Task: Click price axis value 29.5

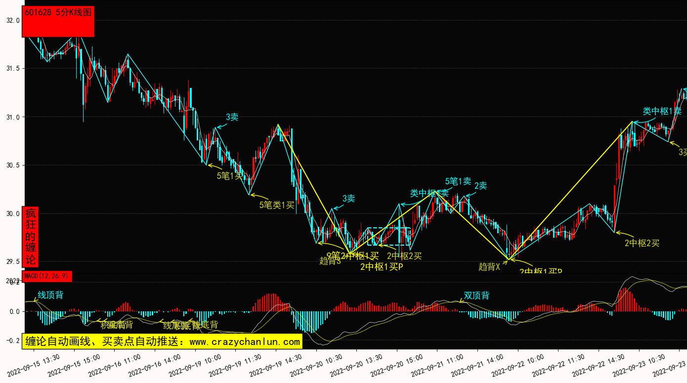Action: click(x=13, y=262)
